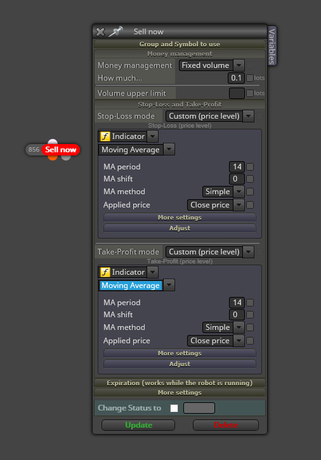Edit Take-Profit MA period value 14

pos(237,303)
